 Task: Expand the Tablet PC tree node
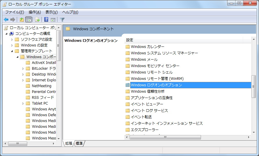23,103
